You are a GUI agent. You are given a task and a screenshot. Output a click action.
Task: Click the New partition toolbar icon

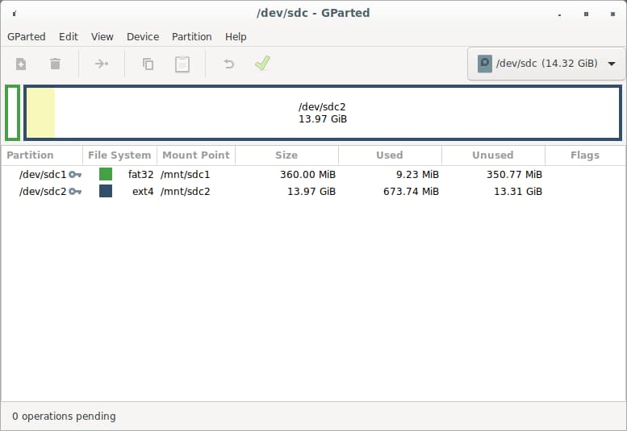pos(21,64)
